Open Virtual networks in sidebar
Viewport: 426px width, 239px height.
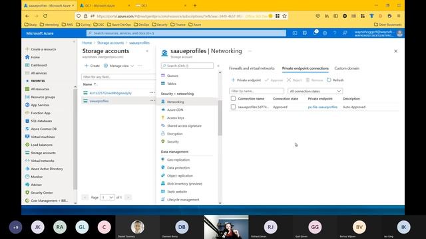click(x=40, y=161)
